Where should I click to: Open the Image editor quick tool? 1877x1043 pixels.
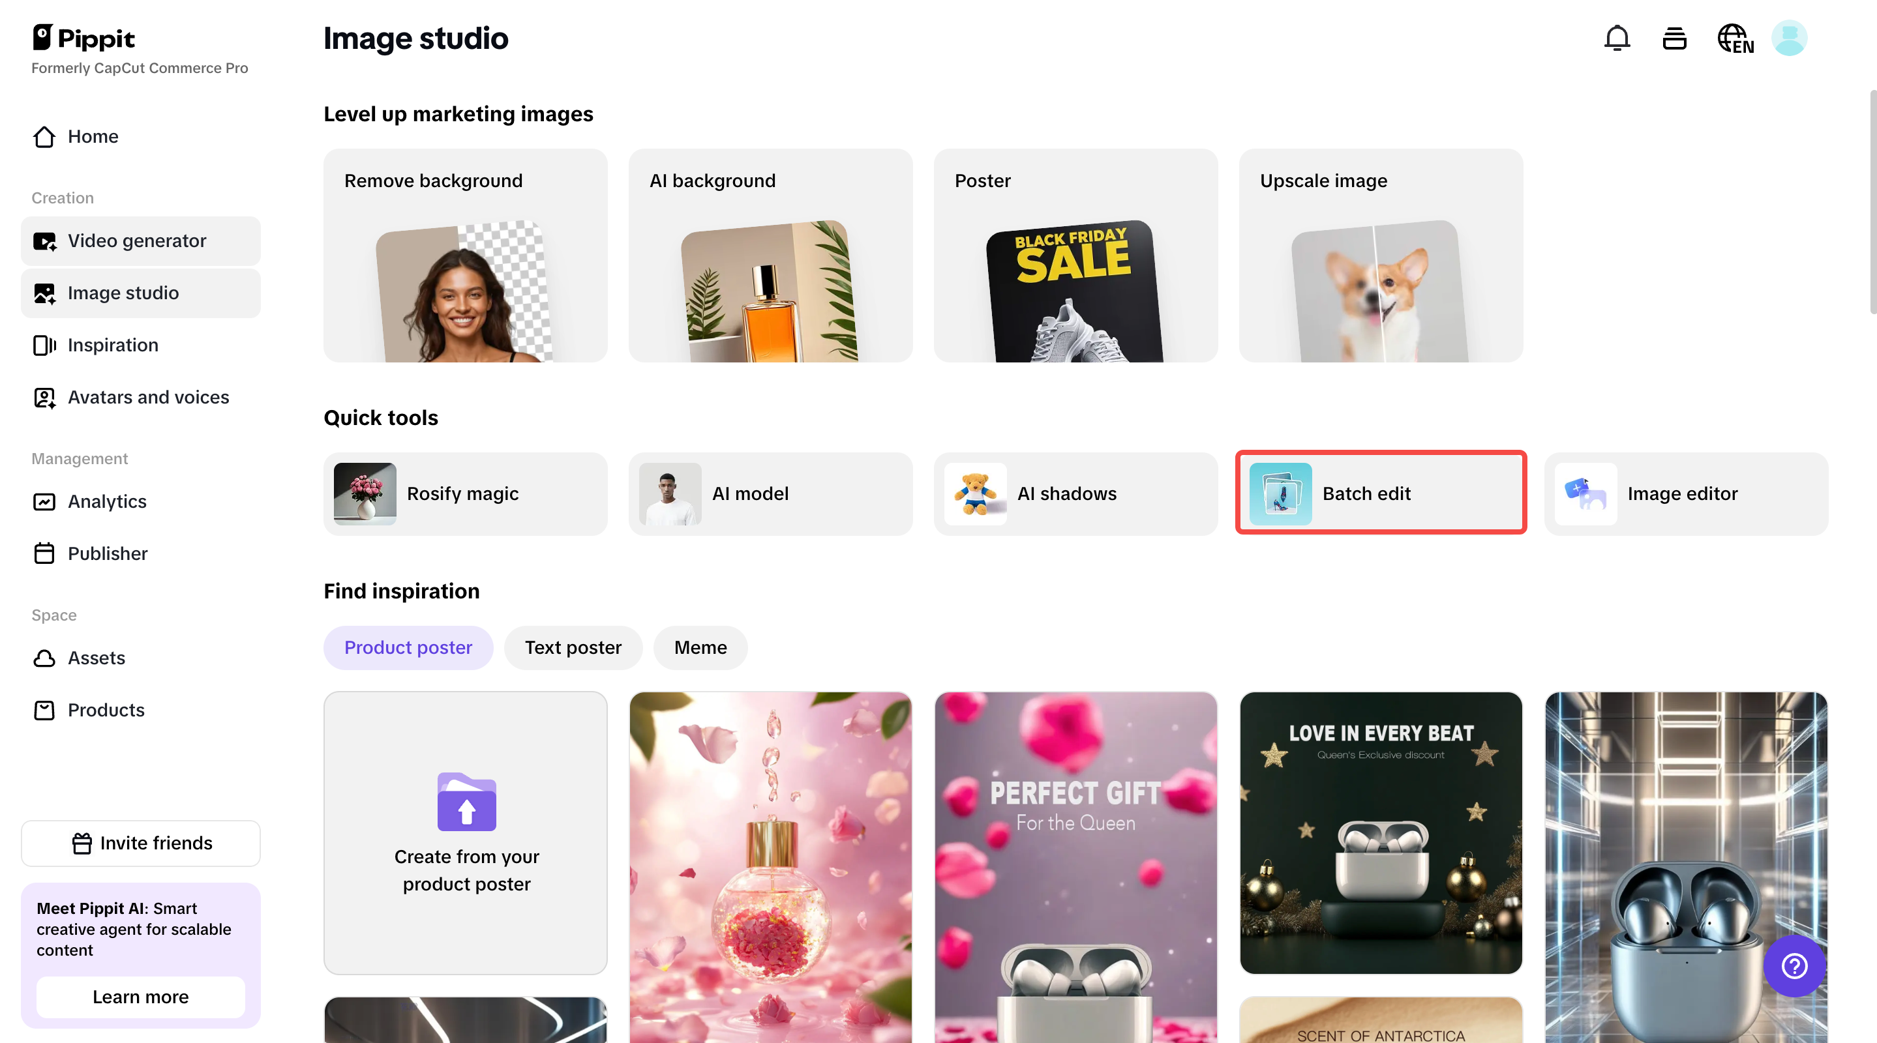pyautogui.click(x=1685, y=493)
